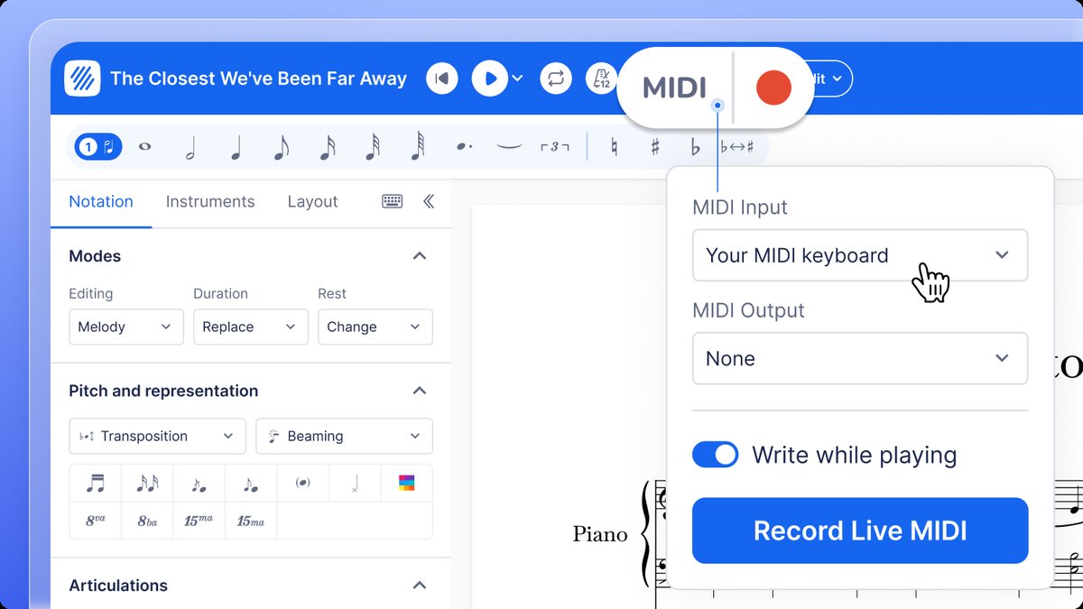1083x609 pixels.
Task: Select the whole note duration
Action: (144, 146)
